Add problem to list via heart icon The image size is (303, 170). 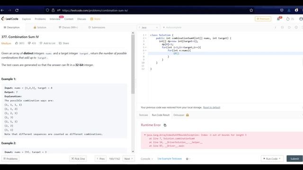pos(41,43)
